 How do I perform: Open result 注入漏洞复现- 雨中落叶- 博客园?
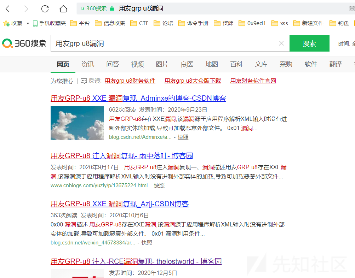[x=122, y=156]
